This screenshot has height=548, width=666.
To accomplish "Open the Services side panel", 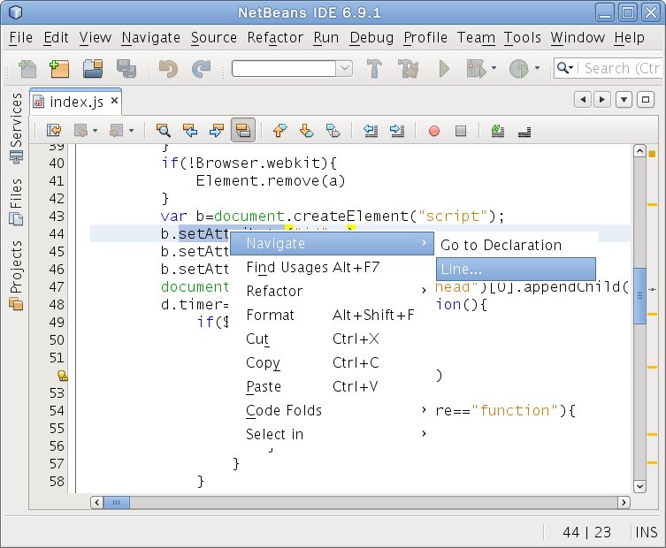I will [x=16, y=127].
